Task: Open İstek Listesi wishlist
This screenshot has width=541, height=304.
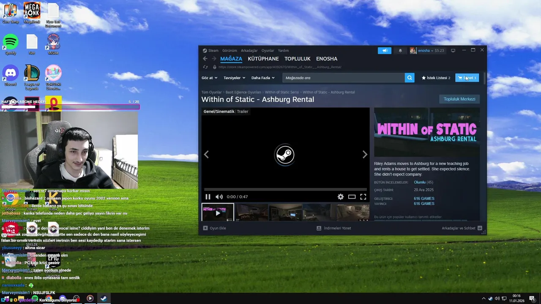Action: pyautogui.click(x=436, y=78)
